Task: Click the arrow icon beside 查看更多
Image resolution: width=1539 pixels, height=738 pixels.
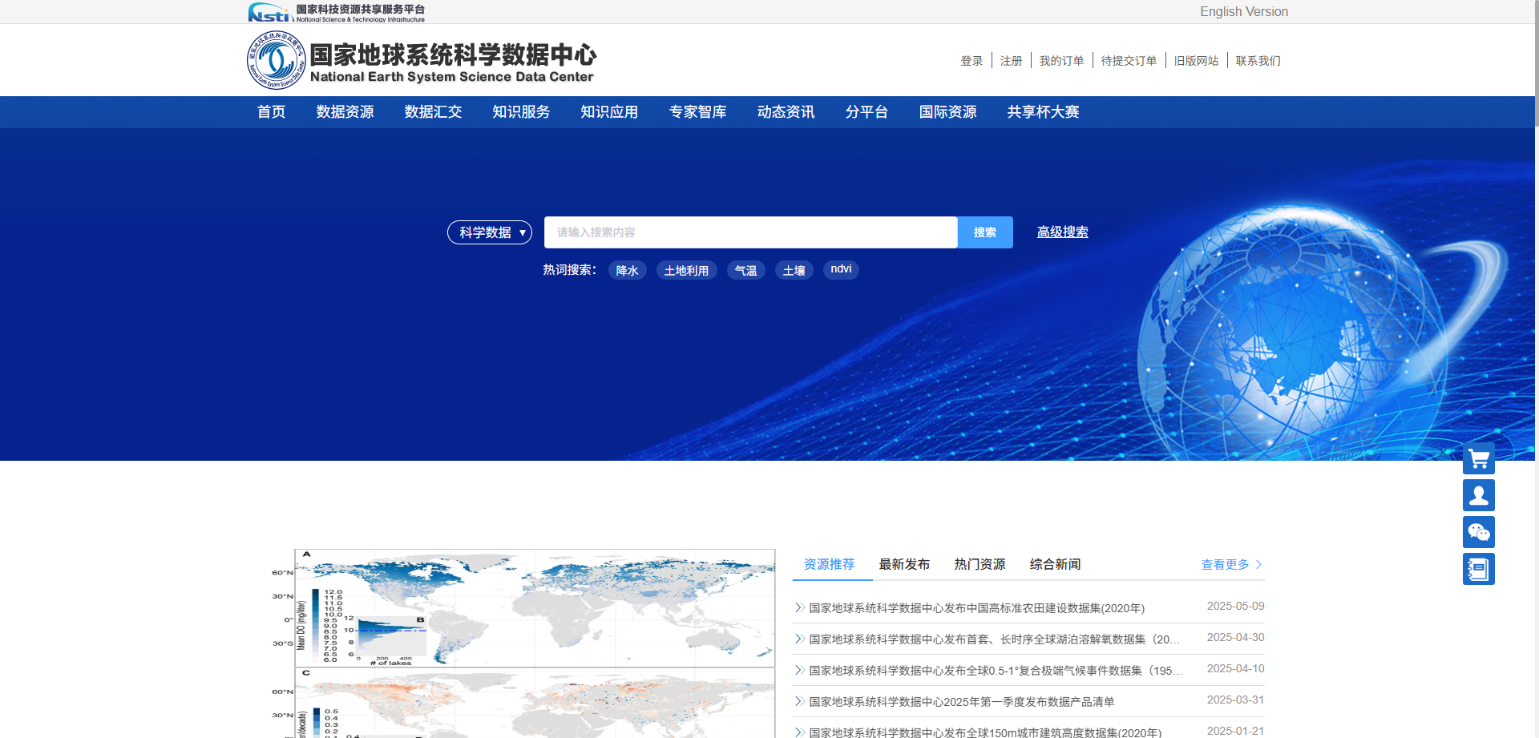Action: 1258,565
